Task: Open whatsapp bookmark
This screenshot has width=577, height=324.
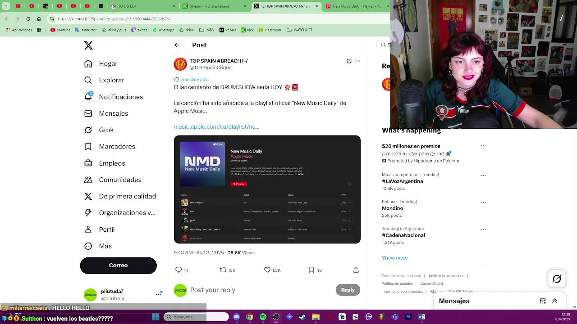Action: click(x=164, y=30)
